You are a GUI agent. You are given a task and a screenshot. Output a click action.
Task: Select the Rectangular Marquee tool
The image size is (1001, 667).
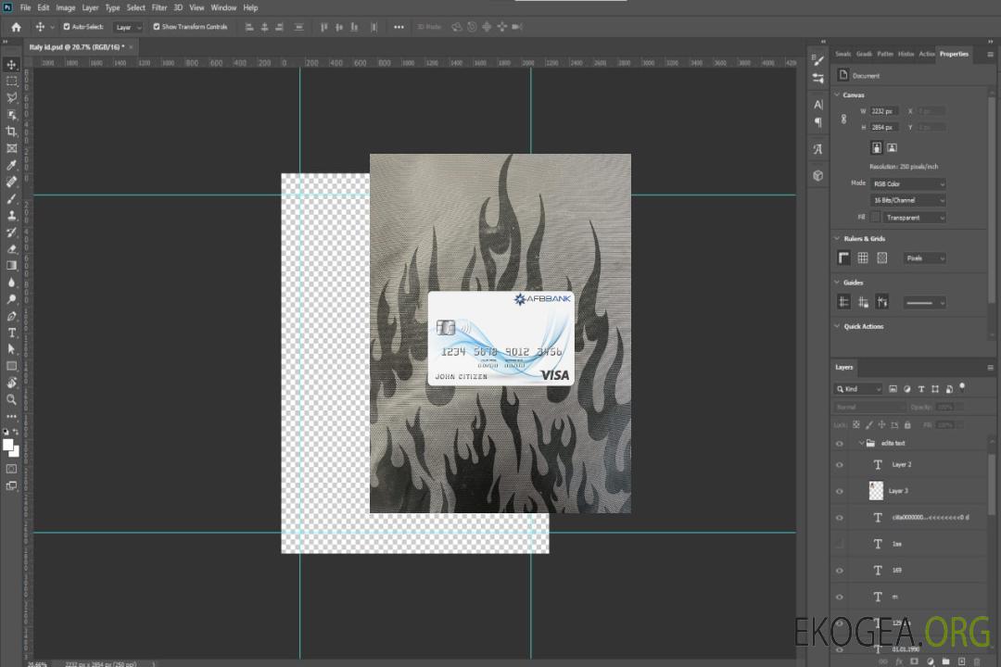[12, 81]
